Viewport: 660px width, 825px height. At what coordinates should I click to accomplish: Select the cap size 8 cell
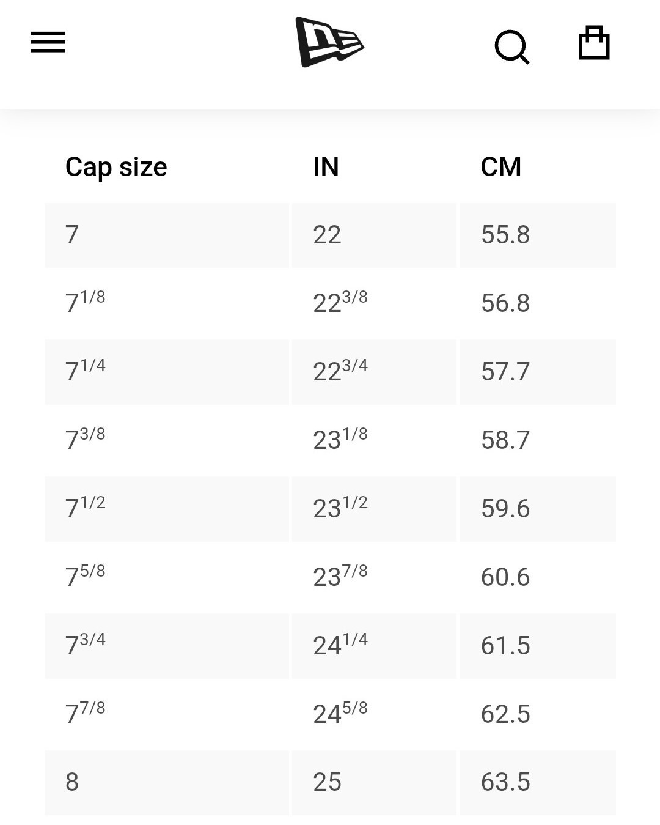click(167, 782)
